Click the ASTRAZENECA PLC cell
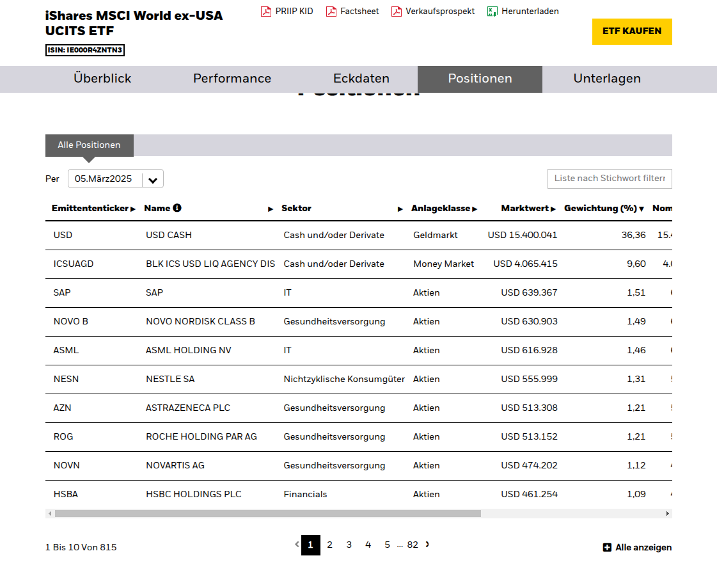The image size is (717, 574). 188,408
